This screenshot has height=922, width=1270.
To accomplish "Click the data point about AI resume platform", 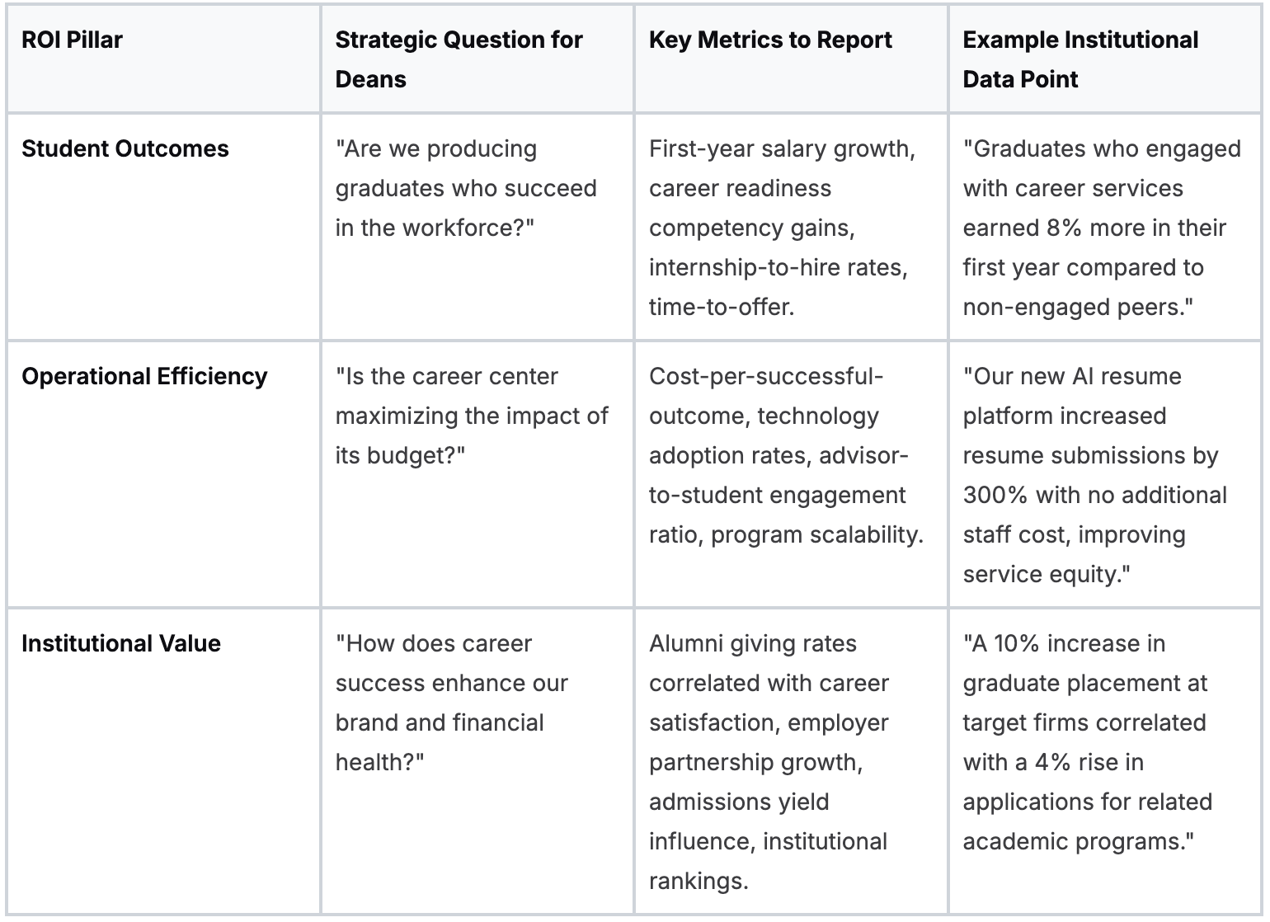I will coord(1094,475).
